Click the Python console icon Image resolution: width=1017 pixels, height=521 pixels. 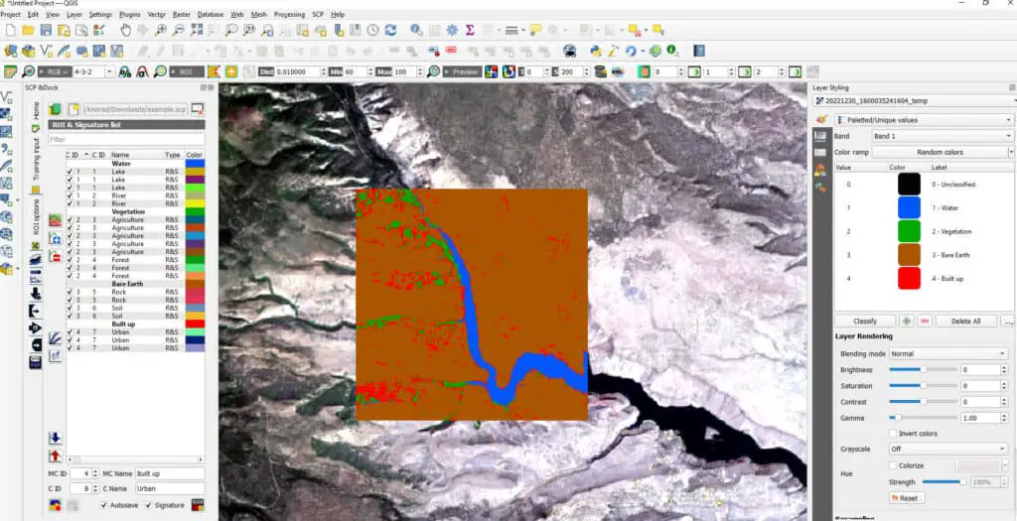(x=595, y=51)
